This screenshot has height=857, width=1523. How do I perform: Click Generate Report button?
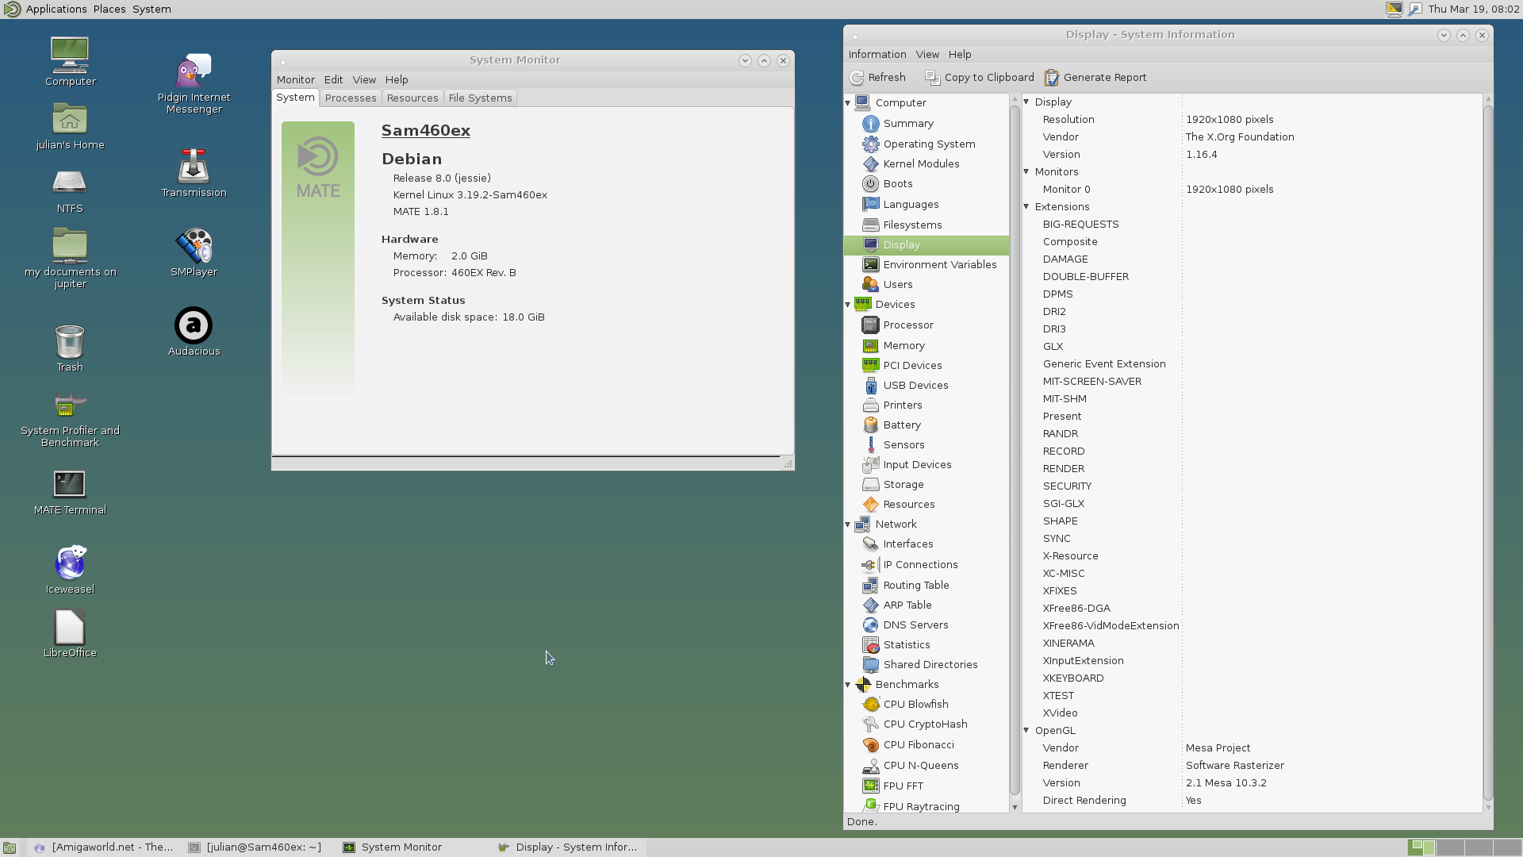(x=1095, y=78)
